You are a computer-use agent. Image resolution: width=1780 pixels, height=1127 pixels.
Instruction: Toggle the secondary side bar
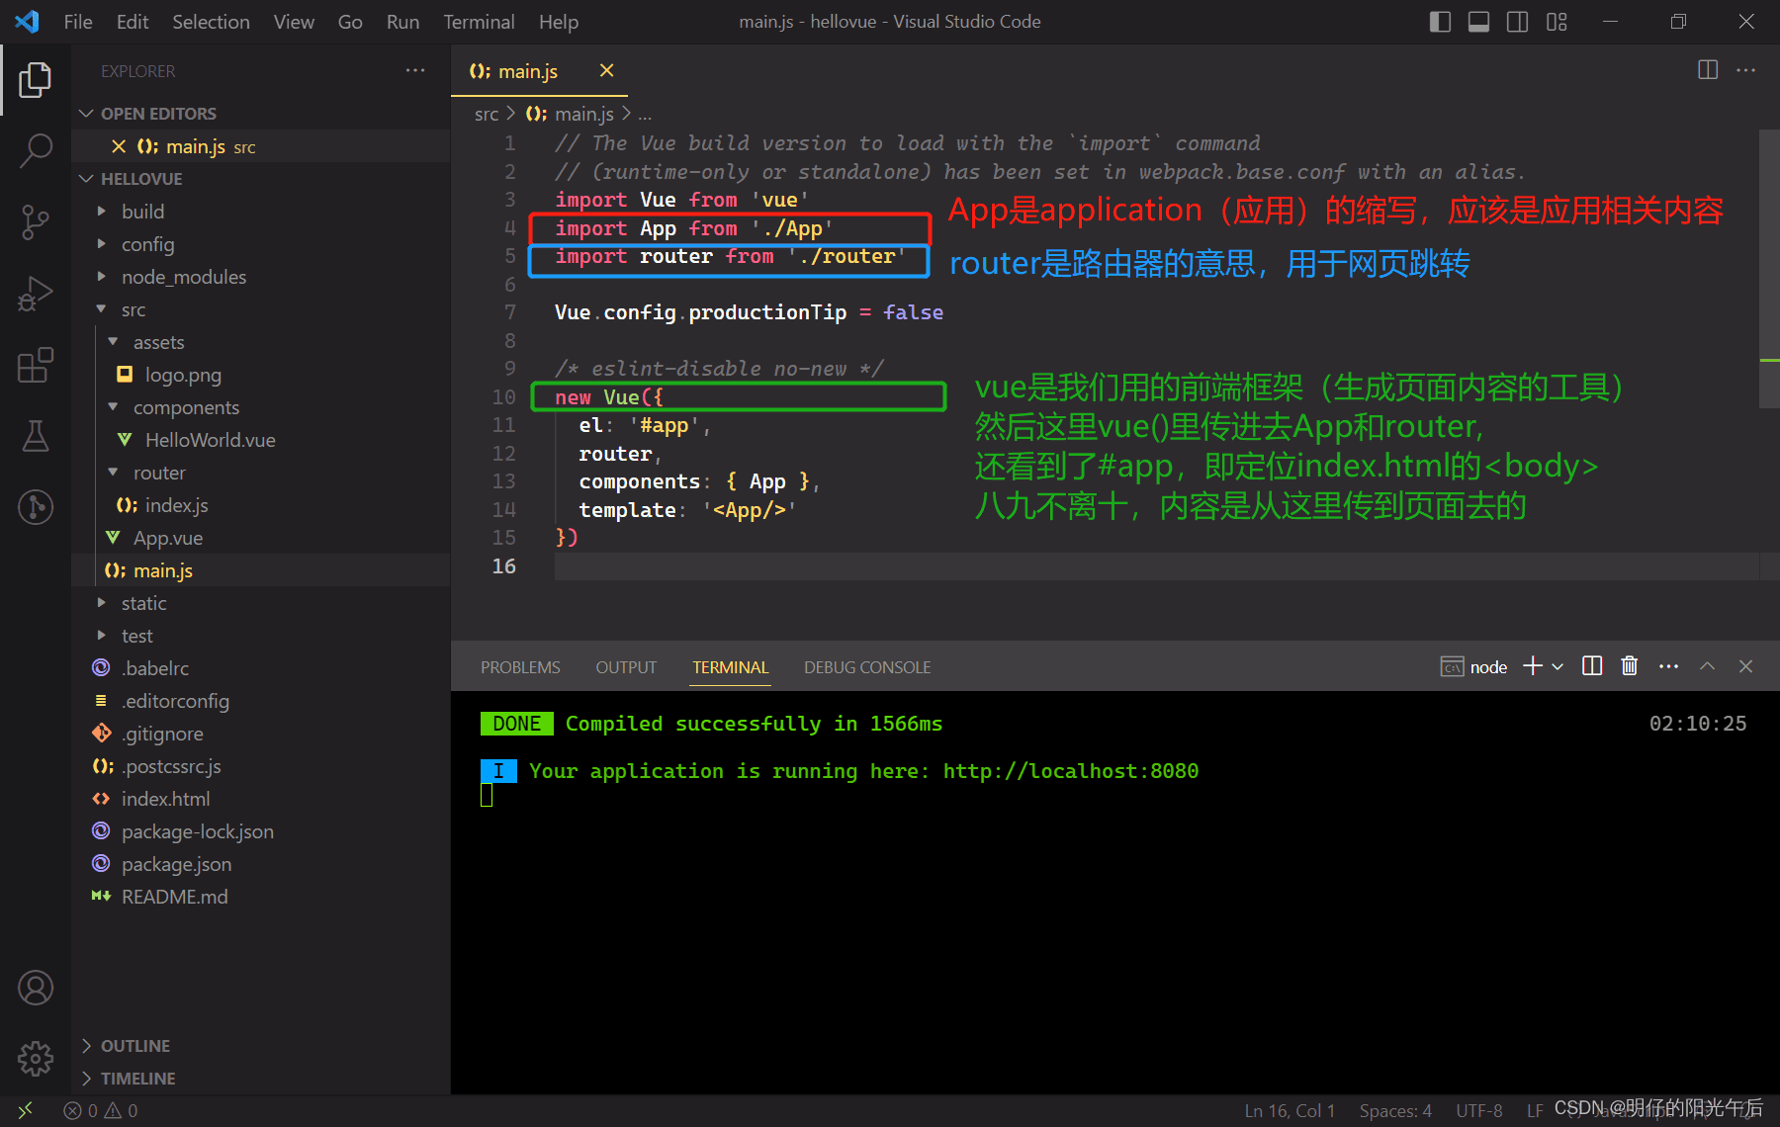(1517, 22)
